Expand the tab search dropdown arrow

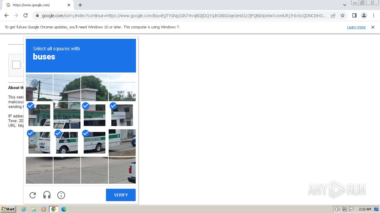coord(344,5)
